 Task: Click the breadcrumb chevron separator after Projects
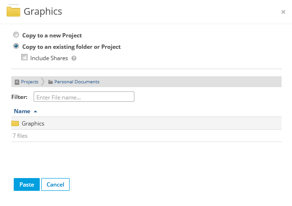[x=43, y=81]
